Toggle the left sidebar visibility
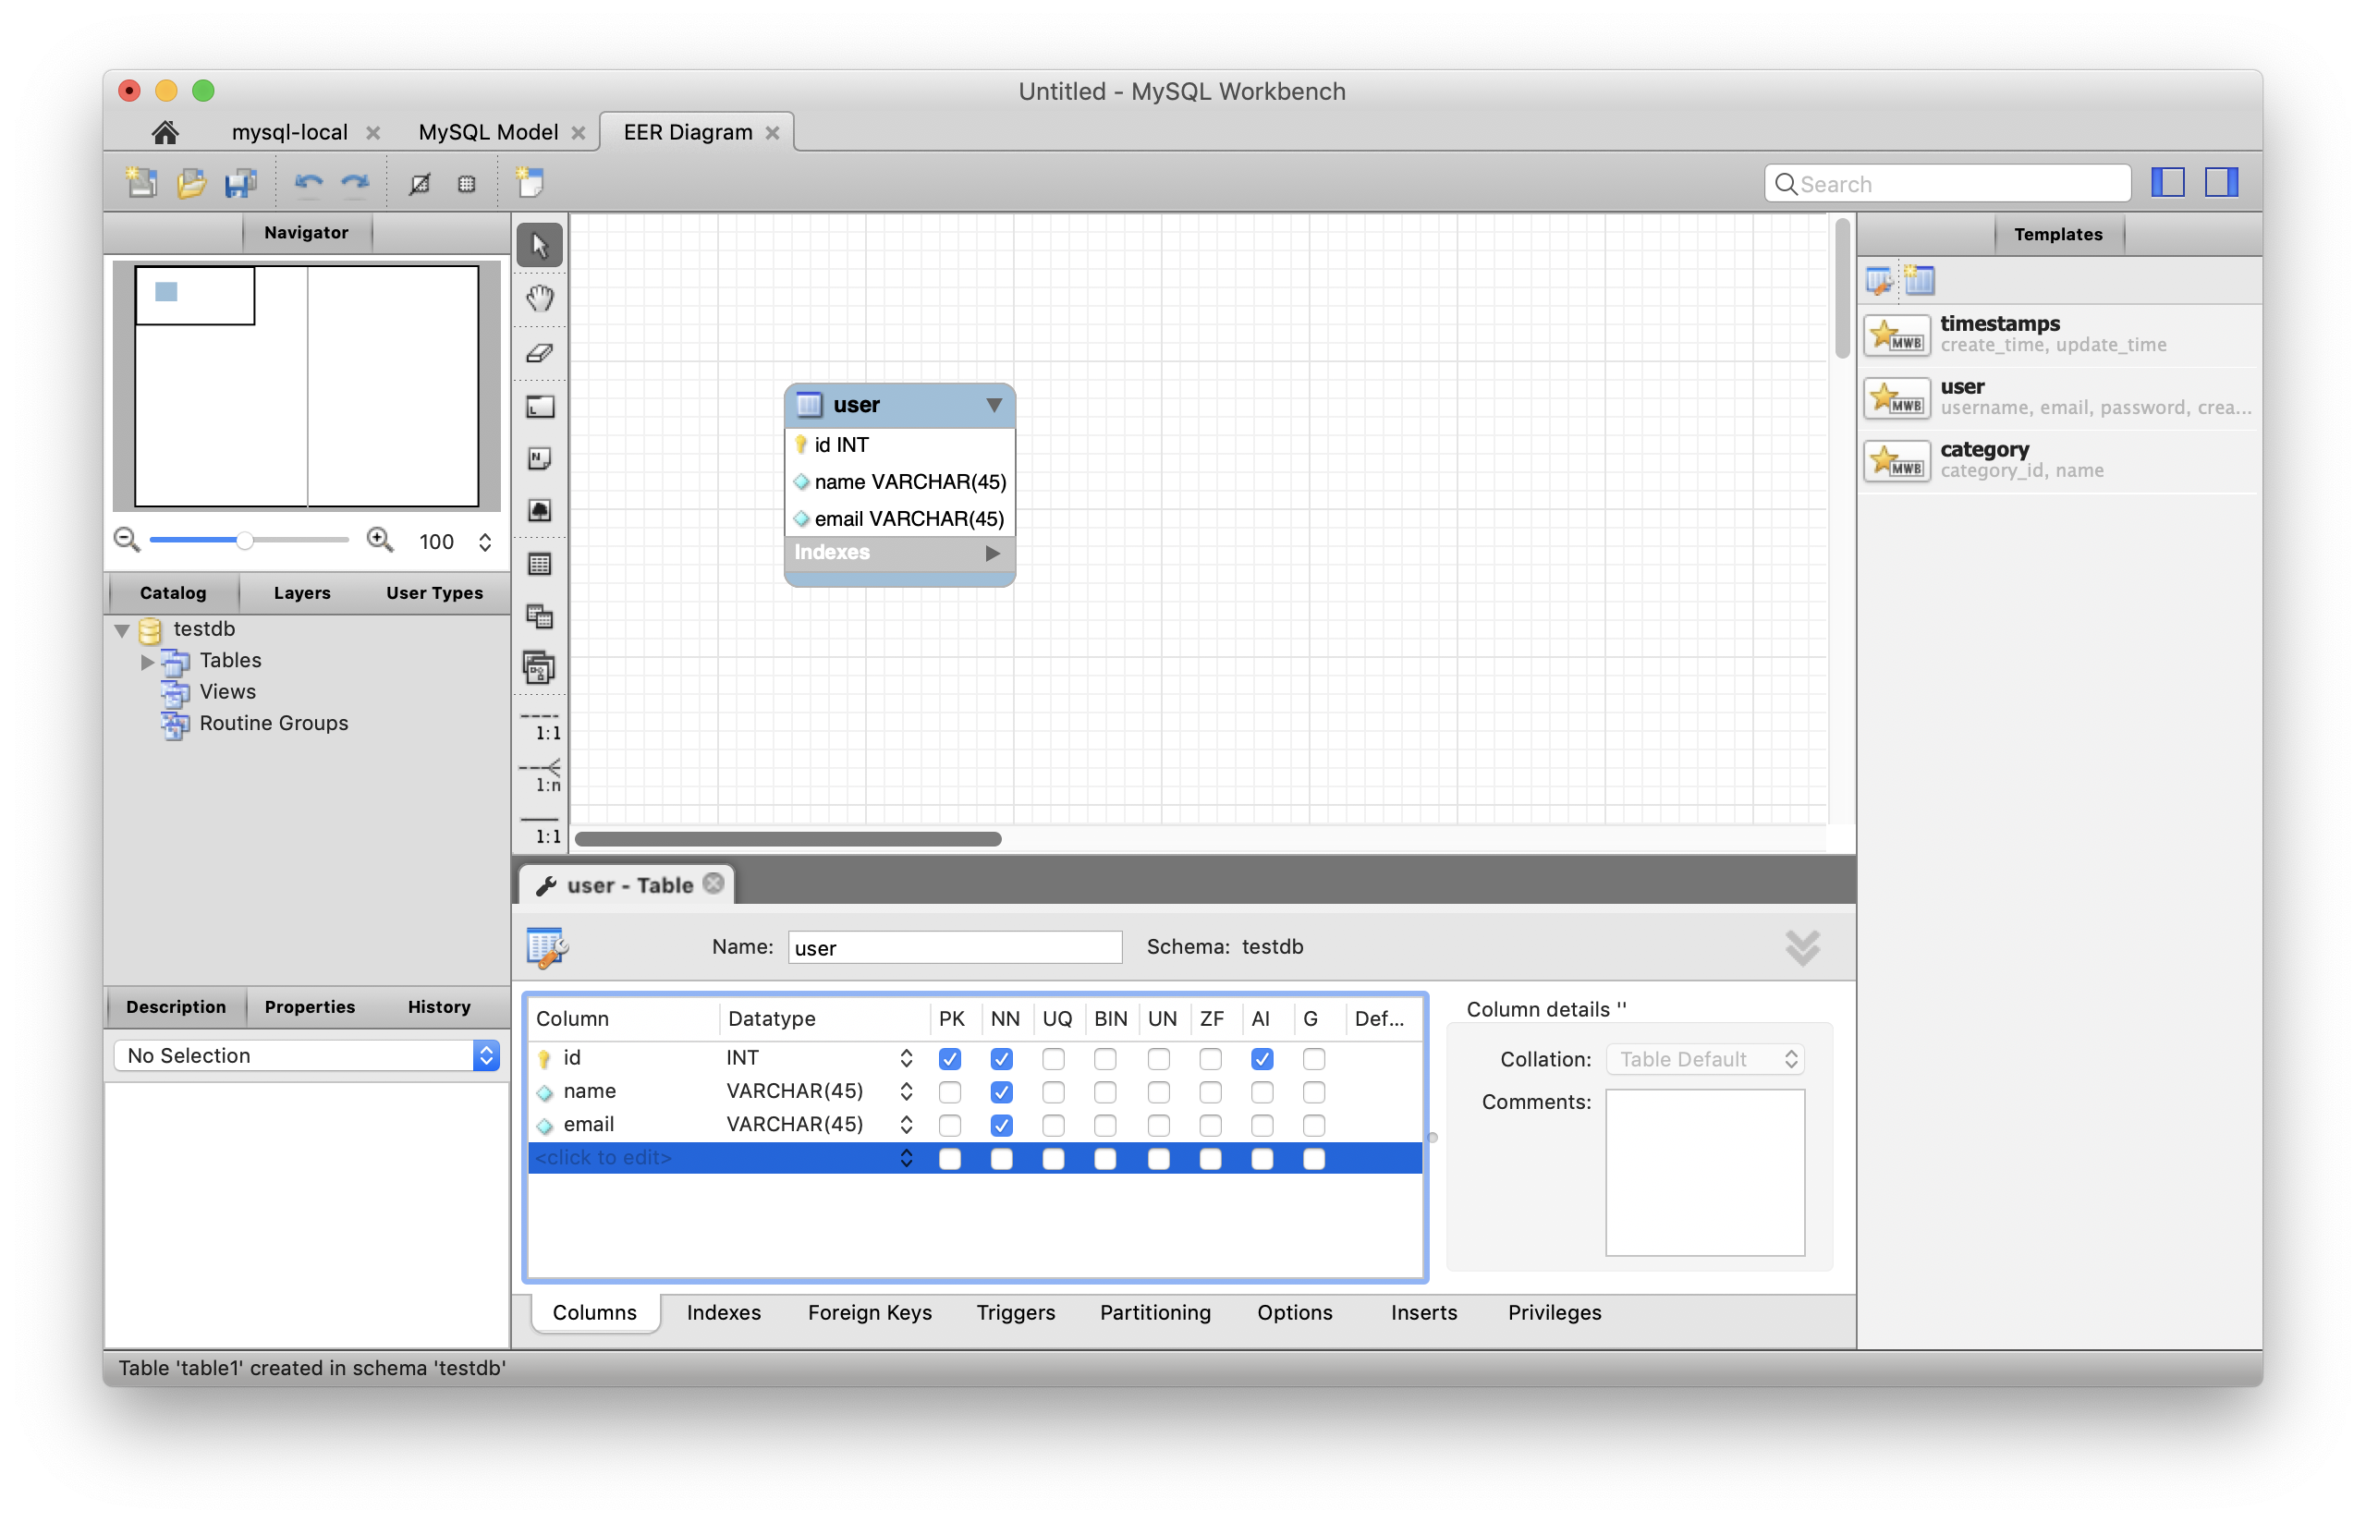This screenshot has height=1523, width=2366. (2169, 183)
